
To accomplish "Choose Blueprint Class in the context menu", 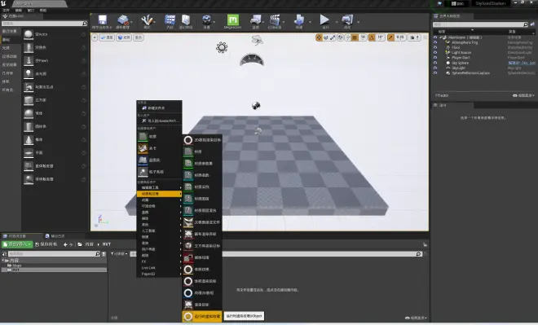I will 159,160.
